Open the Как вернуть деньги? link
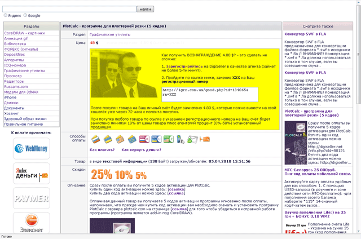Image resolution: width=361 pixels, height=239 pixels. (141, 150)
